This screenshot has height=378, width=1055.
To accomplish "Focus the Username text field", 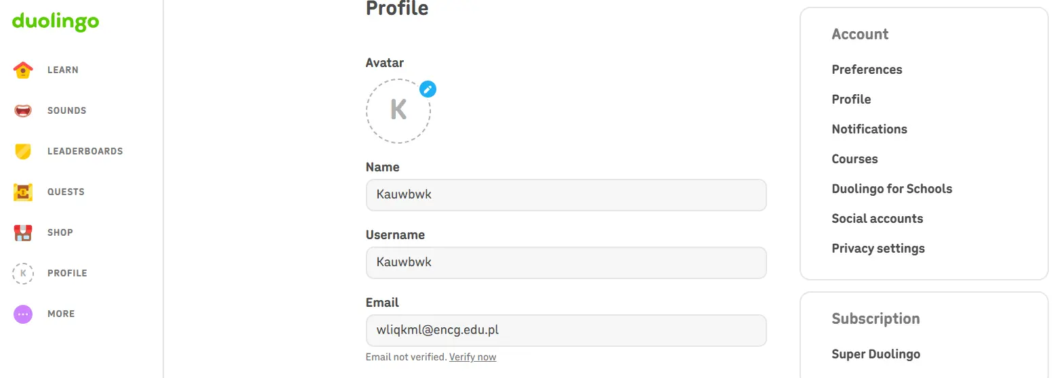I will (x=566, y=263).
